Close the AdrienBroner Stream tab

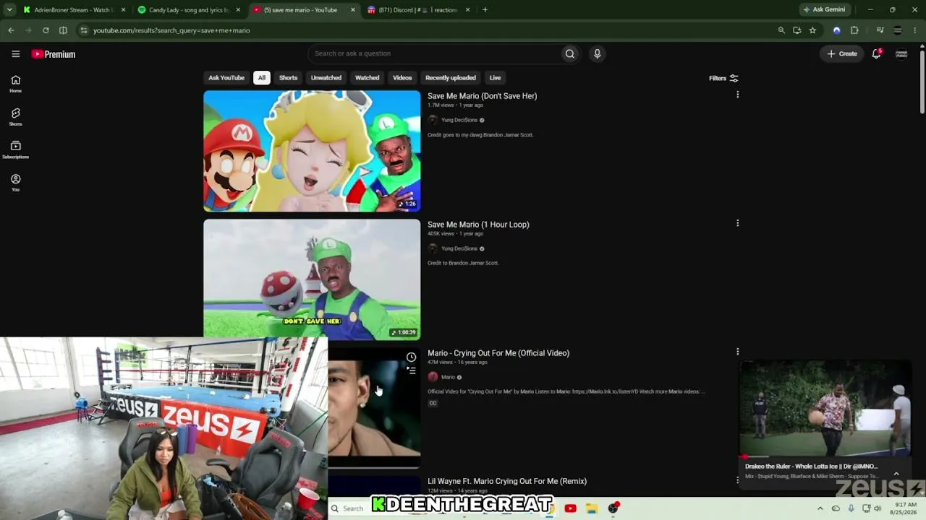(x=124, y=10)
